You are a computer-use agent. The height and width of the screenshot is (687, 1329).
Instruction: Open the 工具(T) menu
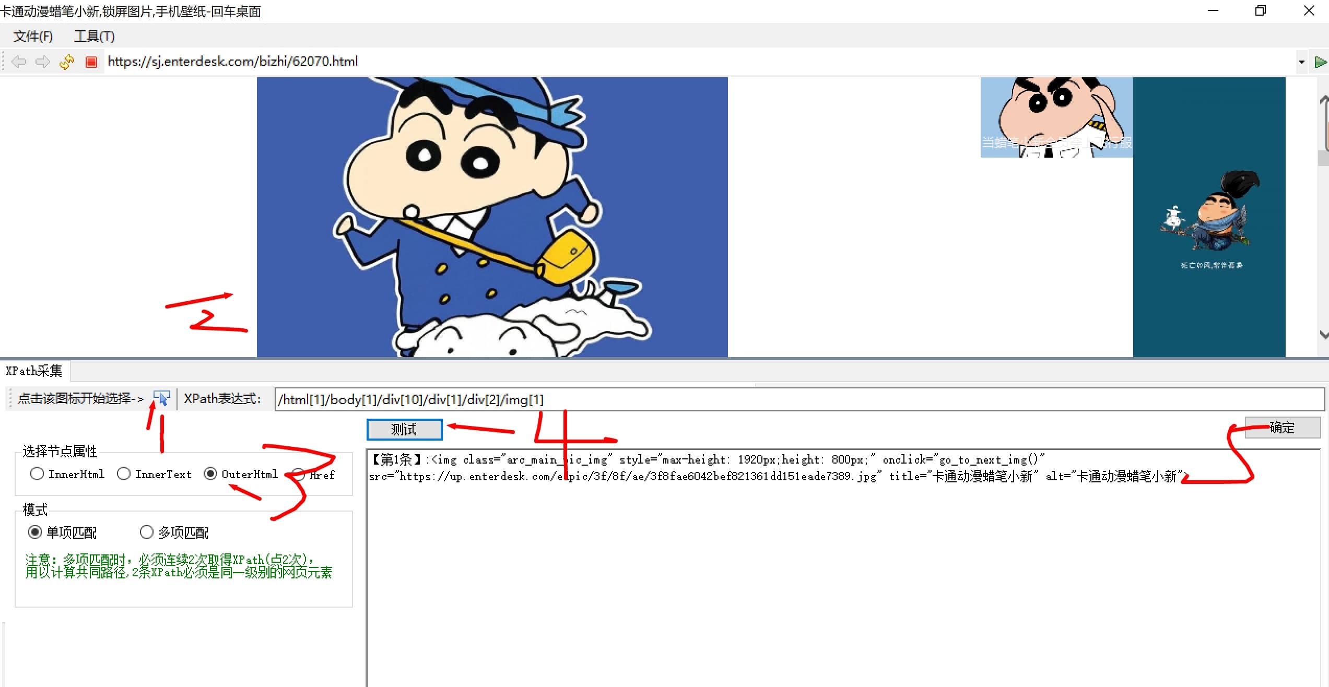(94, 36)
